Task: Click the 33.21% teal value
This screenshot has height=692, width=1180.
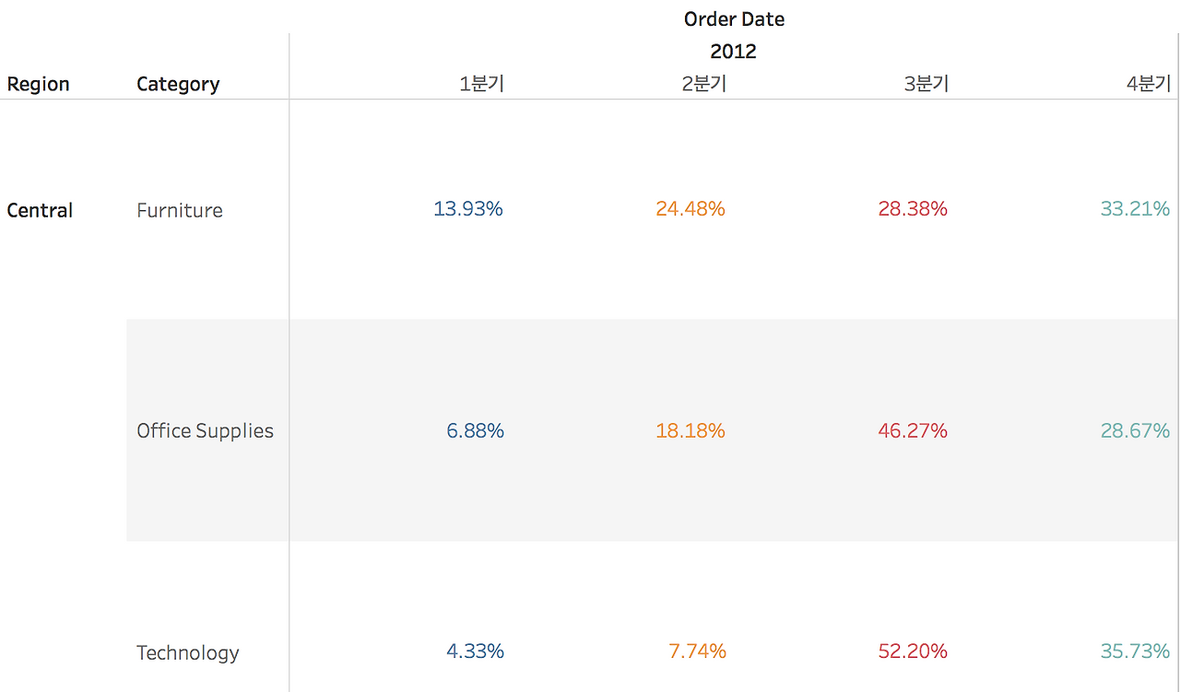Action: (x=1135, y=209)
